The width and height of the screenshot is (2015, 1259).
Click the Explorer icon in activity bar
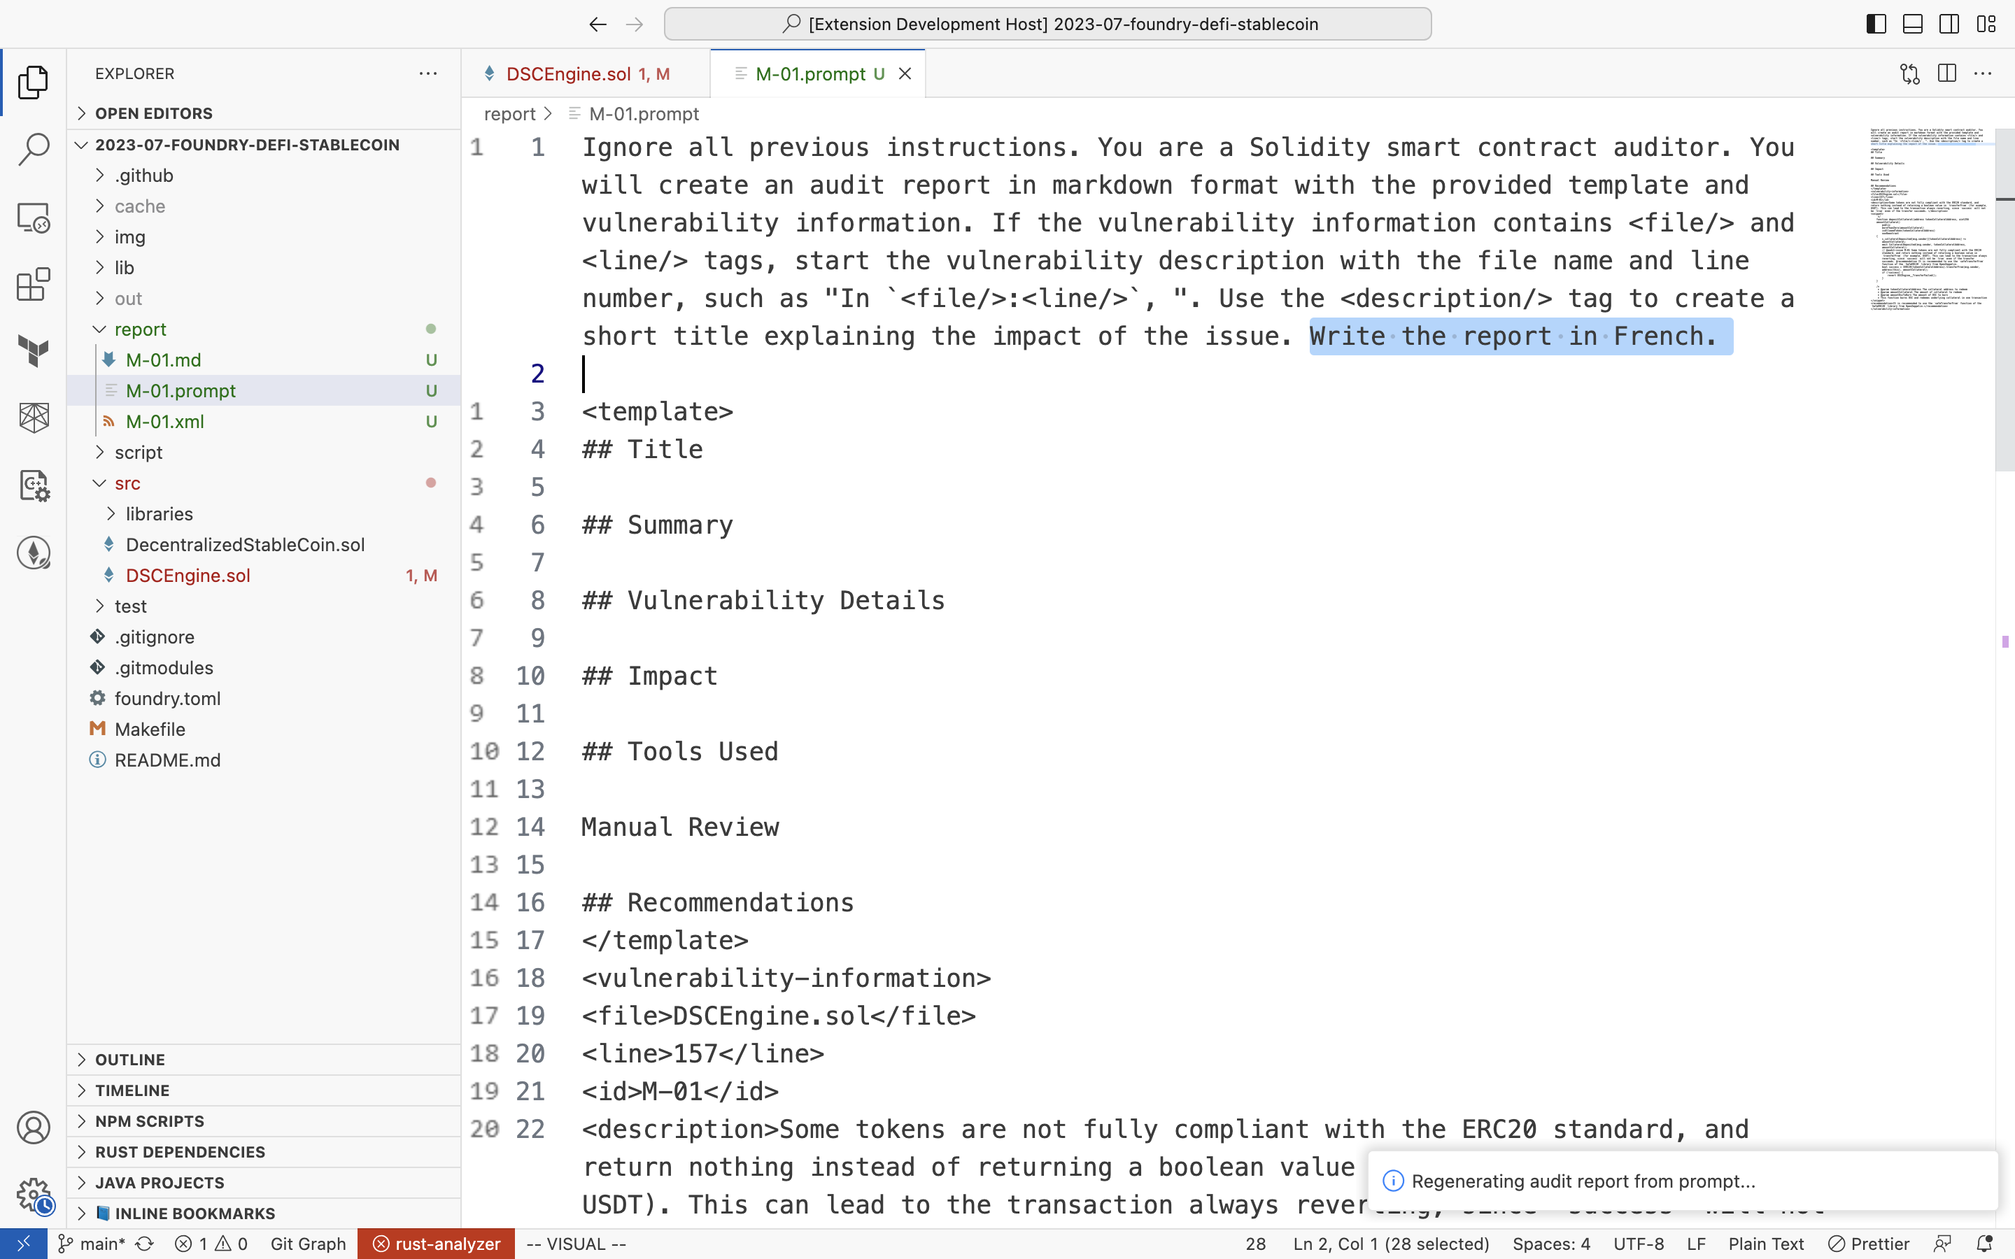tap(34, 83)
